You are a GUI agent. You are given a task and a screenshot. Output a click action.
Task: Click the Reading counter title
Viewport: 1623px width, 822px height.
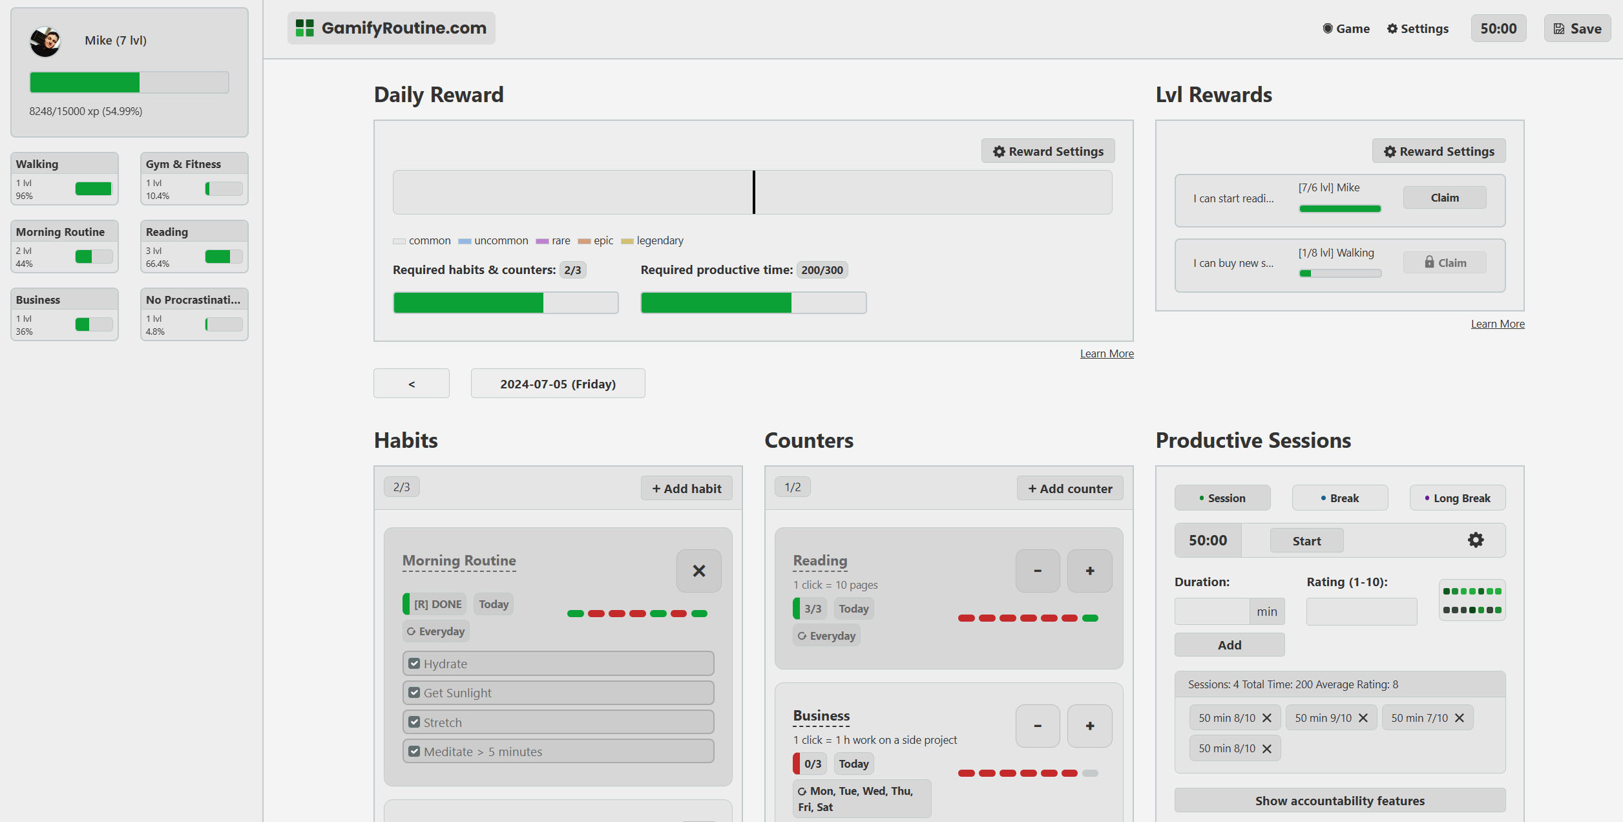coord(820,561)
